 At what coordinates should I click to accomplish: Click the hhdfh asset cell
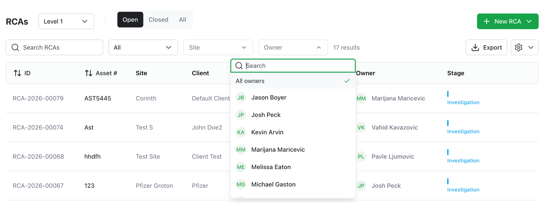point(92,156)
